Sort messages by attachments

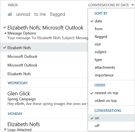click(x=105, y=67)
